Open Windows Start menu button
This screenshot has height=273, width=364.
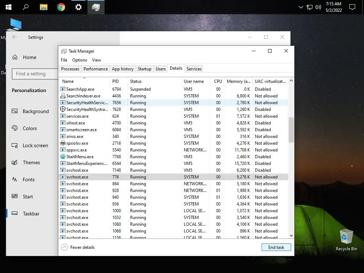click(x=9, y=7)
